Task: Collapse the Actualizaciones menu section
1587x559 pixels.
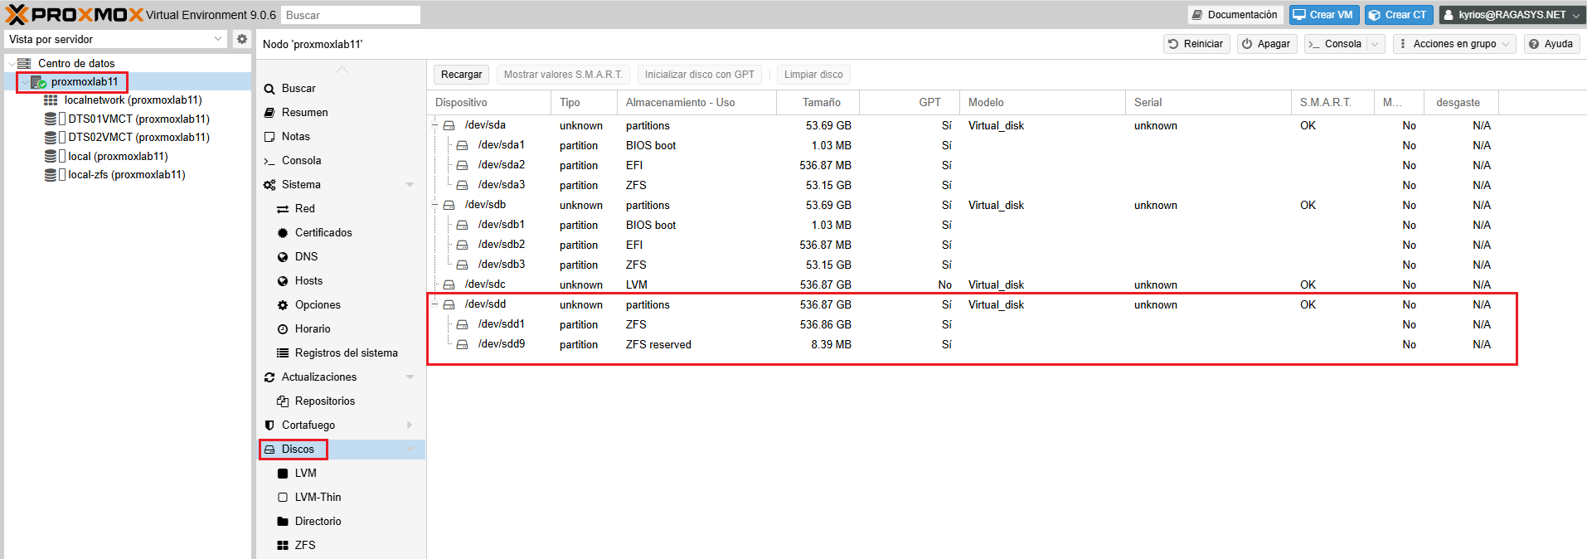Action: point(410,377)
